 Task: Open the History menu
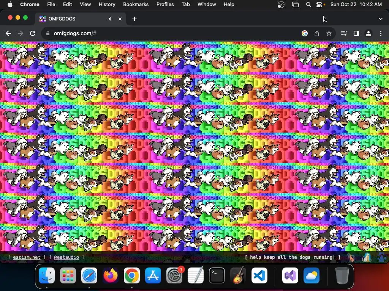(x=107, y=5)
